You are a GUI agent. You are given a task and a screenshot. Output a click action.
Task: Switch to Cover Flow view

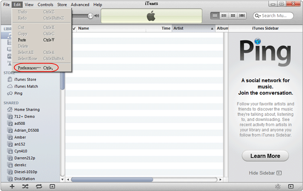point(242,16)
